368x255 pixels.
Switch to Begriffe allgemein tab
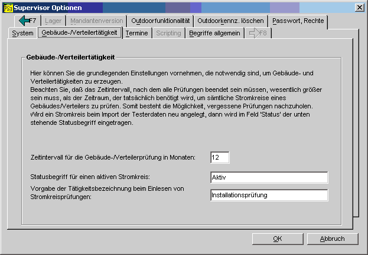click(x=214, y=33)
